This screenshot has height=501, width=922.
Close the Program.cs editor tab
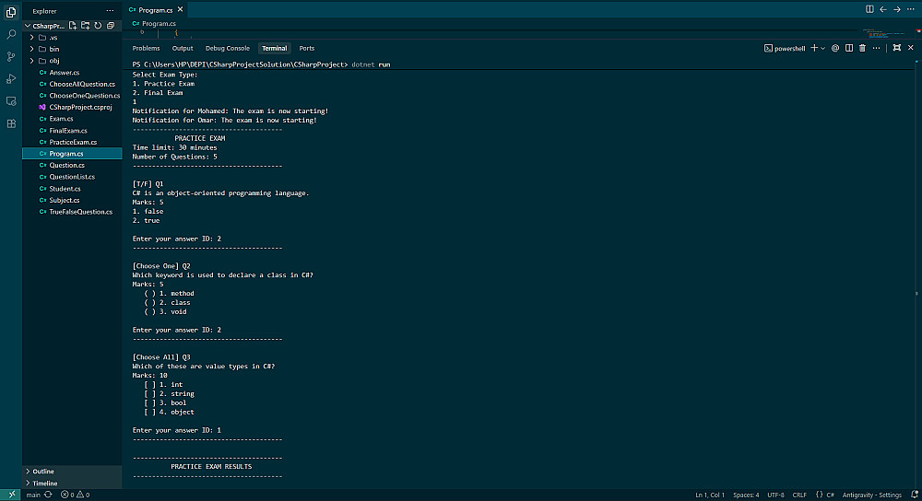tap(181, 9)
